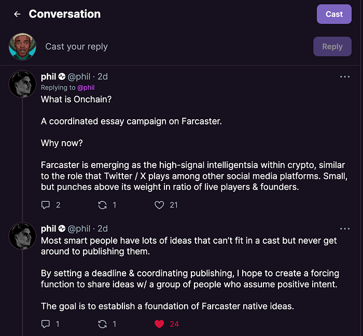The image size is (363, 336).
Task: Open three-dot menu on second phil cast
Action: pyautogui.click(x=345, y=229)
